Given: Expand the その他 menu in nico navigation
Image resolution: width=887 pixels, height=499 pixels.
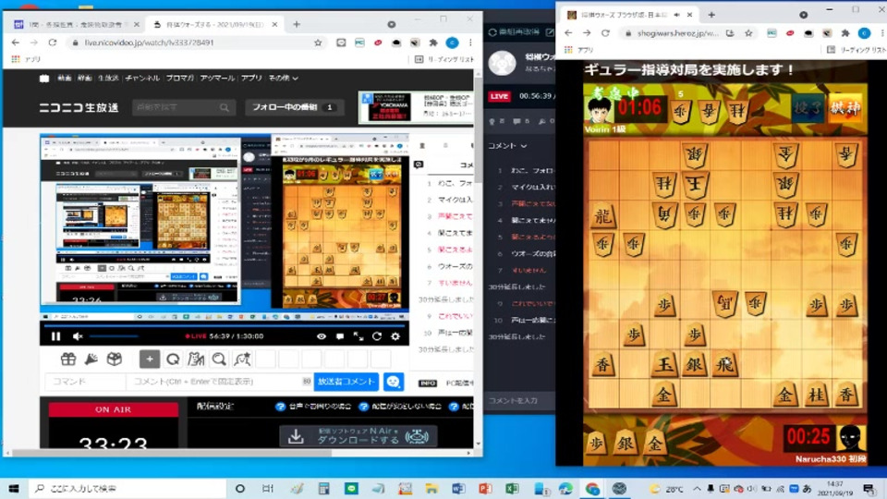Looking at the screenshot, I should (x=283, y=78).
